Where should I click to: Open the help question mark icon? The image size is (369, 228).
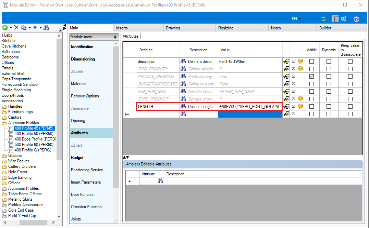356,19
